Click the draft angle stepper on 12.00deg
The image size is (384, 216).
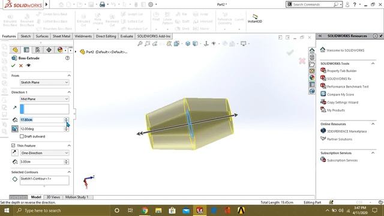pos(66,129)
